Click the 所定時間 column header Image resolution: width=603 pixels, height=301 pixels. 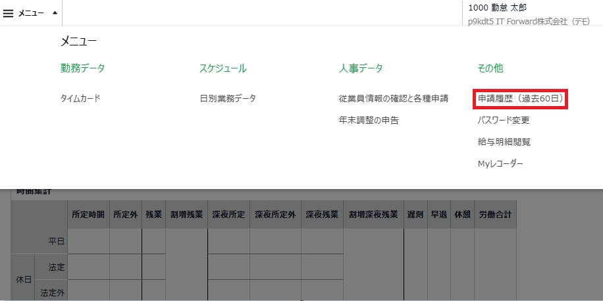(x=88, y=215)
